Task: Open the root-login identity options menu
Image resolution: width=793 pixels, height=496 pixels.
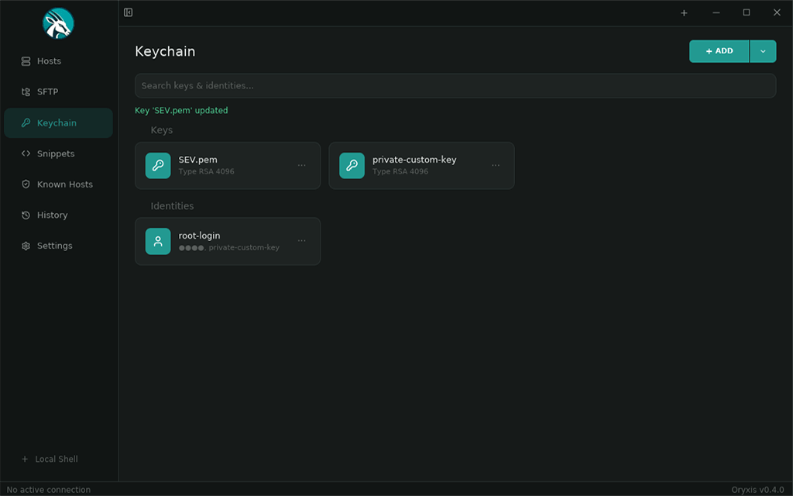Action: [302, 241]
